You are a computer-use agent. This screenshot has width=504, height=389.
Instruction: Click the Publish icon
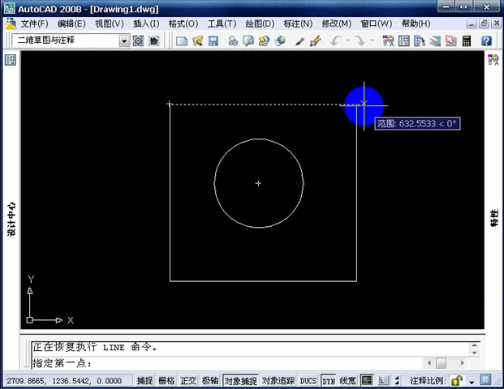[264, 41]
